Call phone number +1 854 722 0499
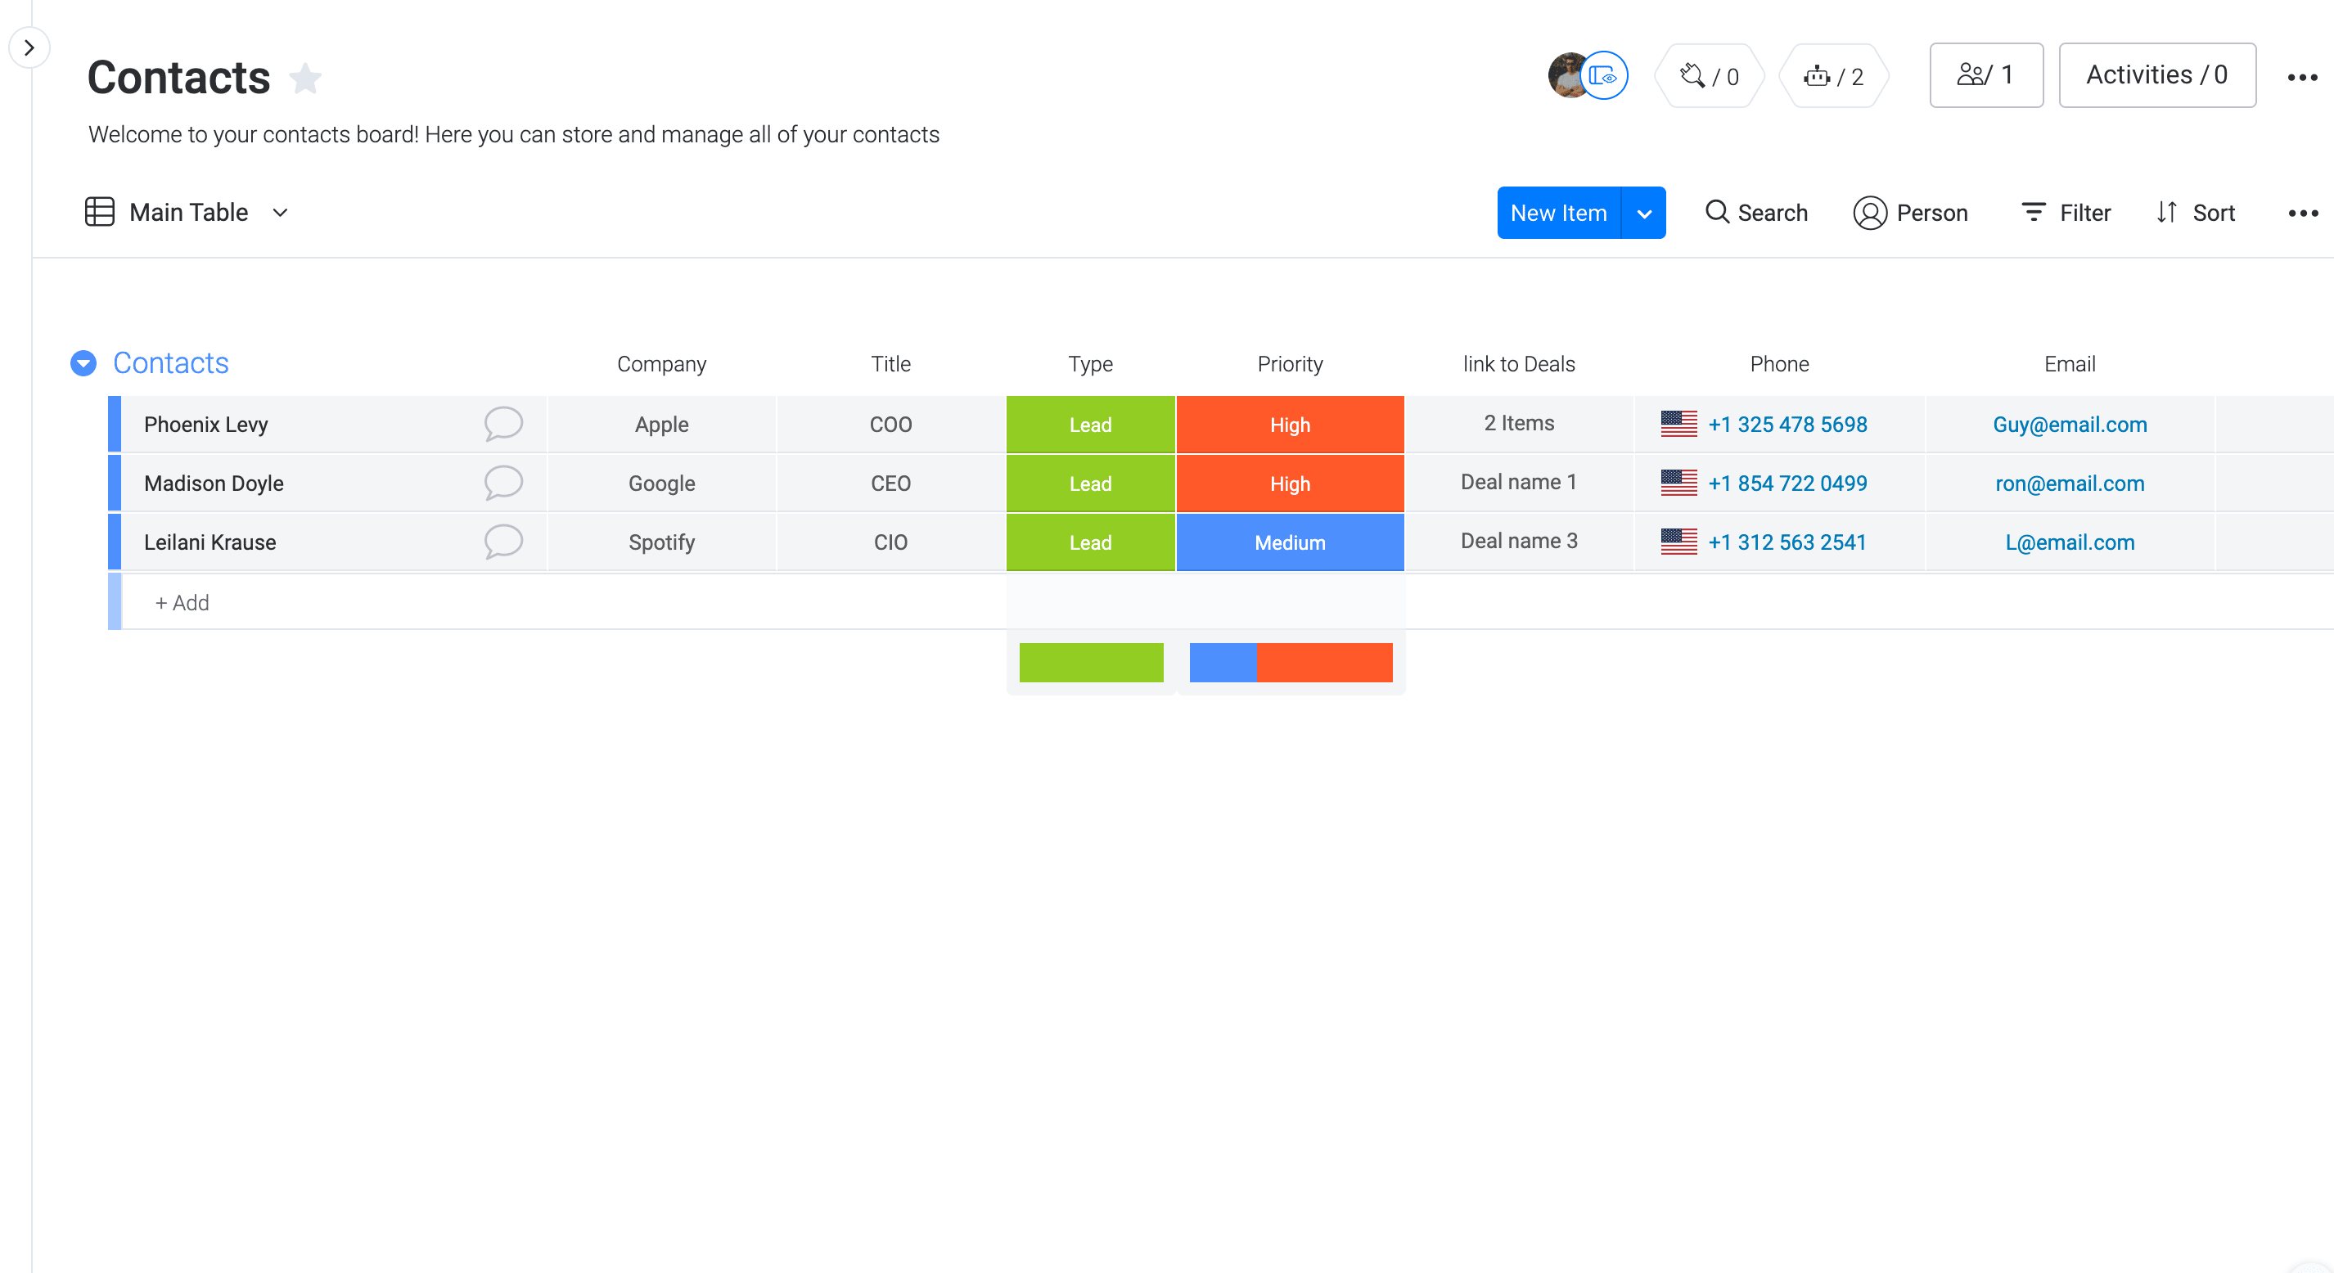This screenshot has height=1273, width=2334. [1787, 484]
